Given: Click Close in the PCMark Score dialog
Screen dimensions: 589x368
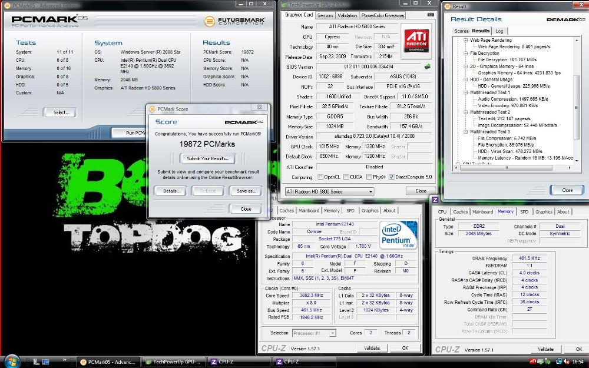Looking at the screenshot, I should pyautogui.click(x=246, y=209).
